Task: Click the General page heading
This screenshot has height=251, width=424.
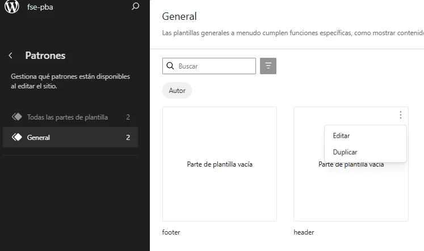Action: click(x=179, y=16)
